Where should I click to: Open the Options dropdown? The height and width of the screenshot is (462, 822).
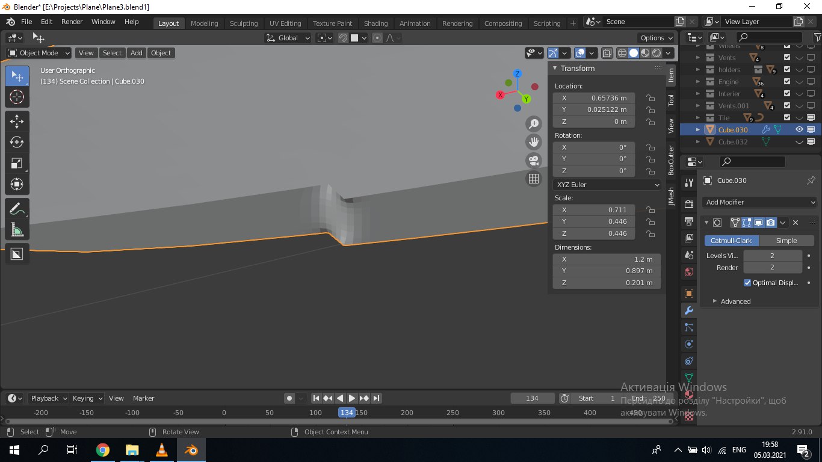tap(657, 38)
